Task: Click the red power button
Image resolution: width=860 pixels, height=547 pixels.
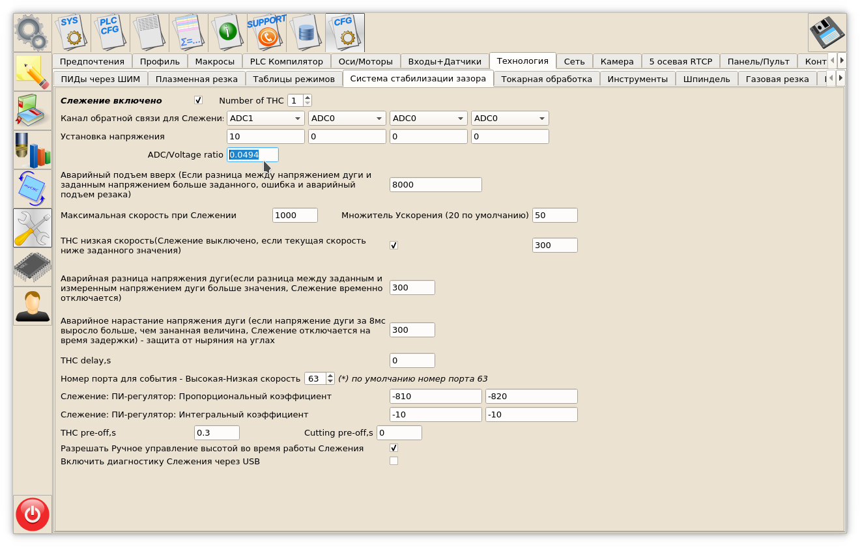Action: pyautogui.click(x=33, y=514)
